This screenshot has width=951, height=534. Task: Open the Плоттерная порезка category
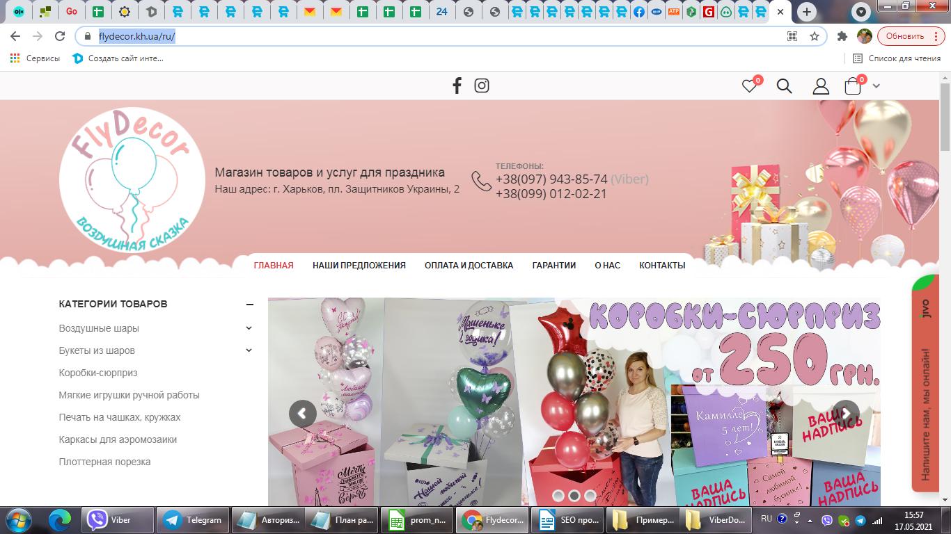coord(105,462)
